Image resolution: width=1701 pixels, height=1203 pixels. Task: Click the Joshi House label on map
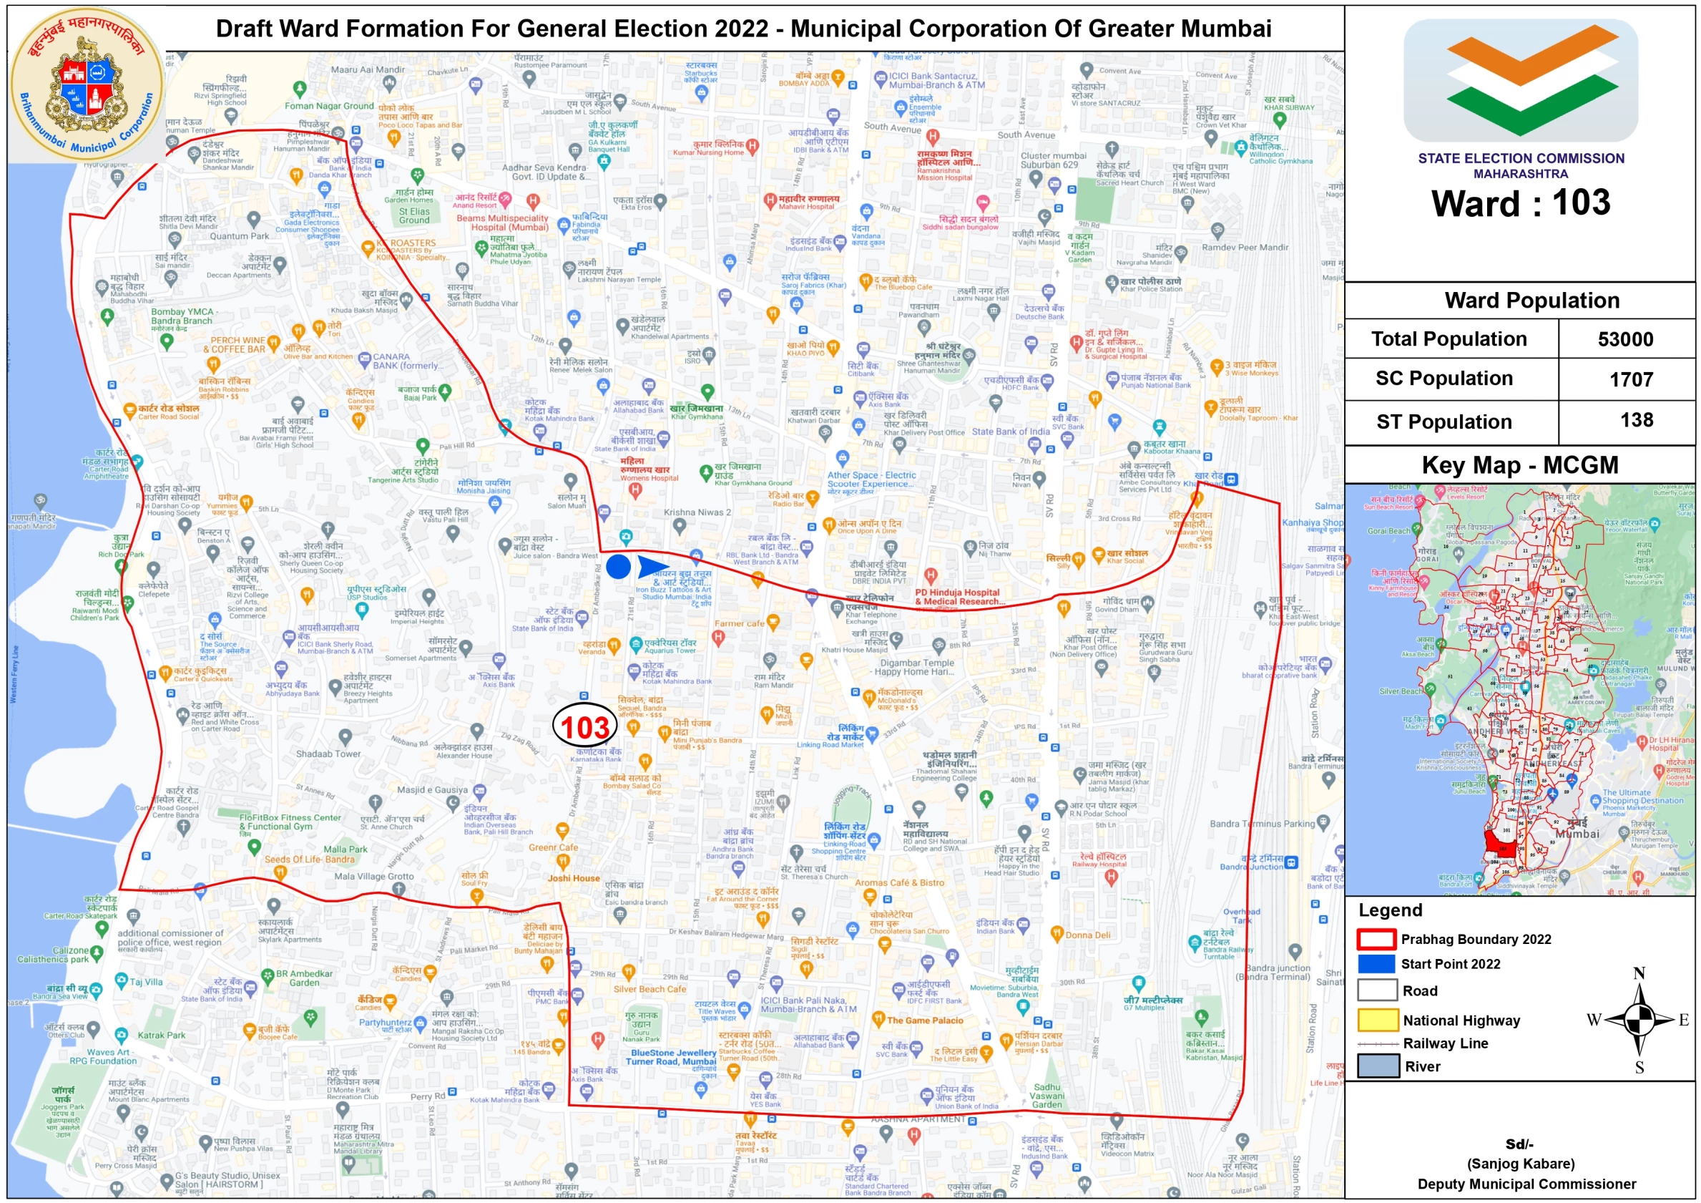[x=574, y=878]
